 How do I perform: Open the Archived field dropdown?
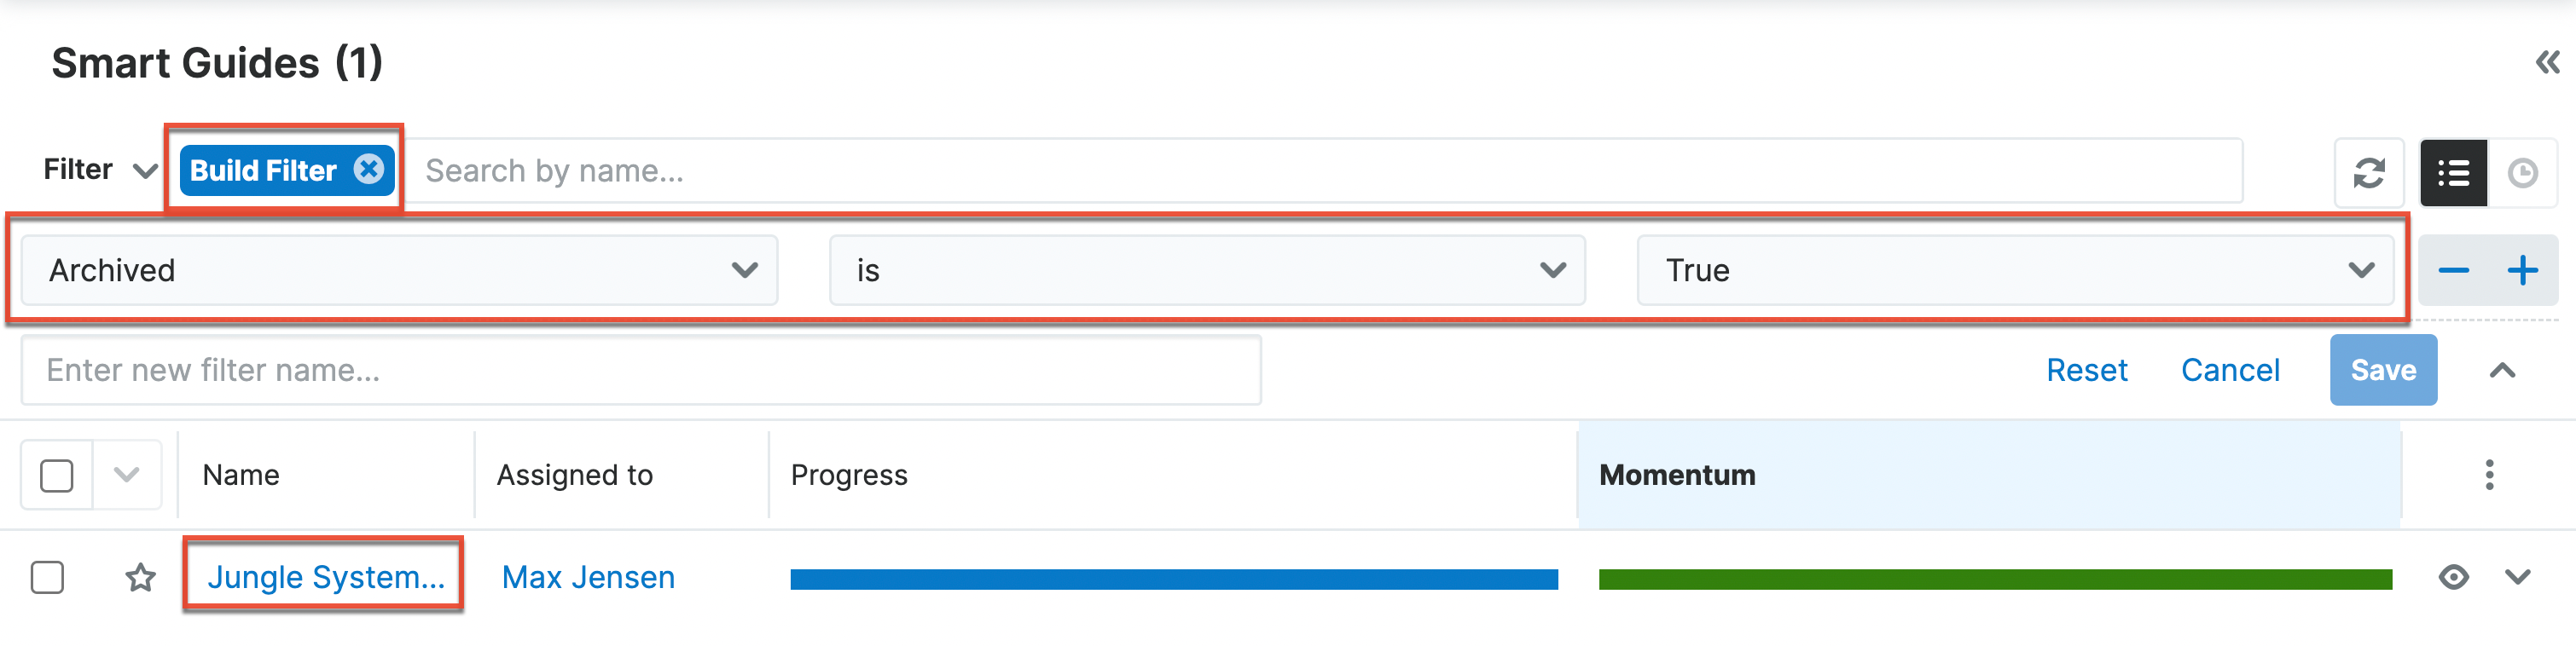point(399,270)
